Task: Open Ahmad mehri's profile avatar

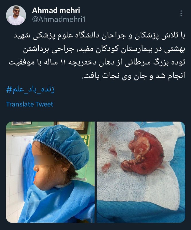Action: (16, 16)
